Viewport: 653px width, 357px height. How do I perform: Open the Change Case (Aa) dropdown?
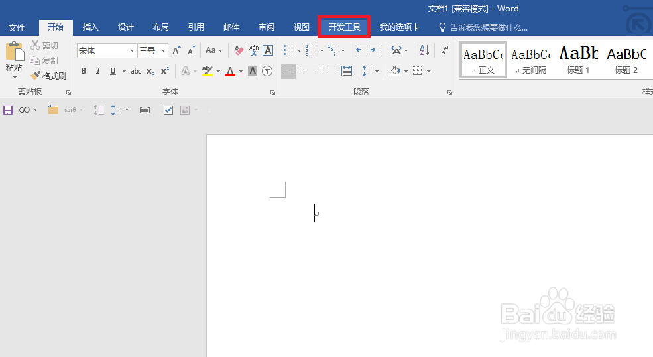point(214,51)
